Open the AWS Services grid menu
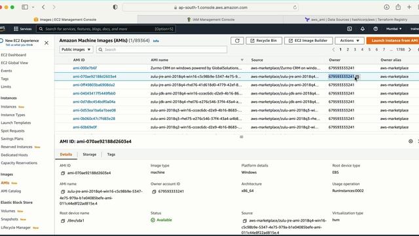 (23, 29)
